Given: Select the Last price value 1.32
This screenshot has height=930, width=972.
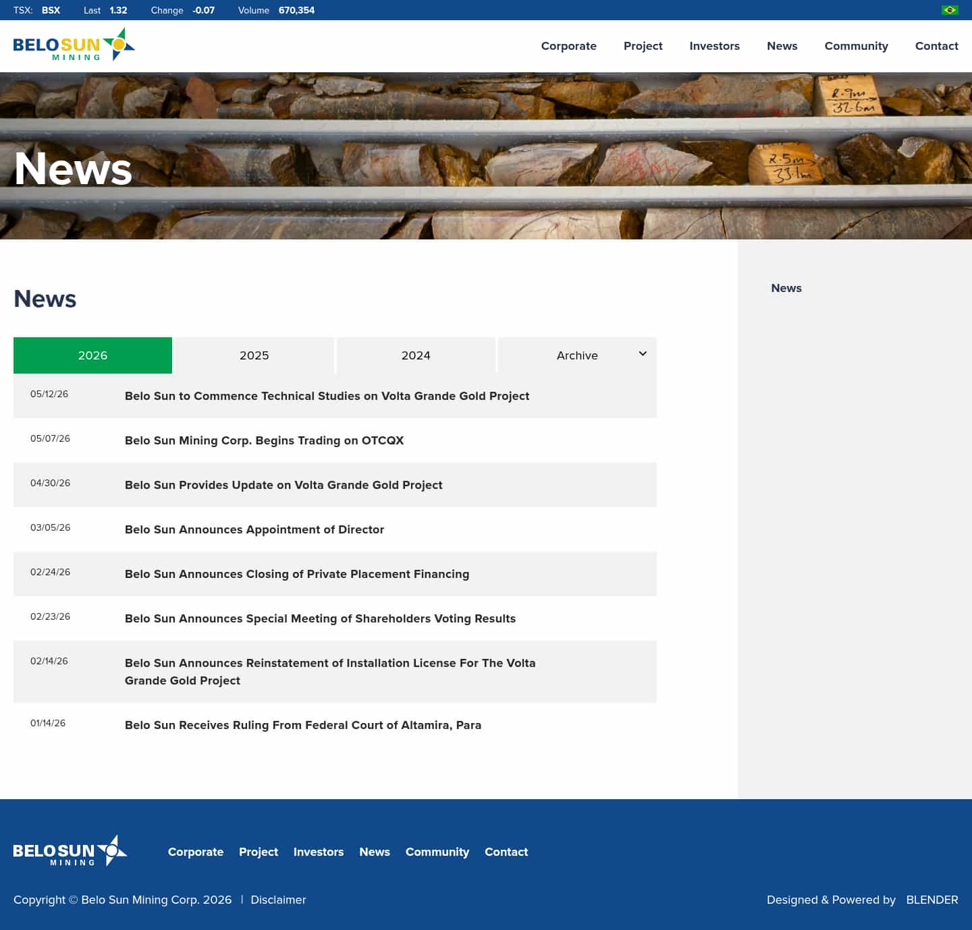Looking at the screenshot, I should (x=118, y=10).
